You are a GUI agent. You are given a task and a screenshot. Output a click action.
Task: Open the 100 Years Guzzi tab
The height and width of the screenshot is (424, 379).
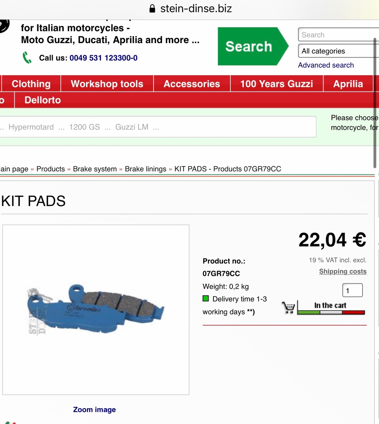coord(277,84)
